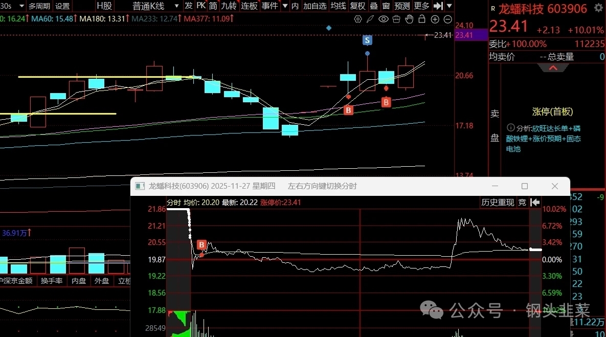Maximize the intraday popup window
This screenshot has height=337, width=606.
click(x=525, y=186)
